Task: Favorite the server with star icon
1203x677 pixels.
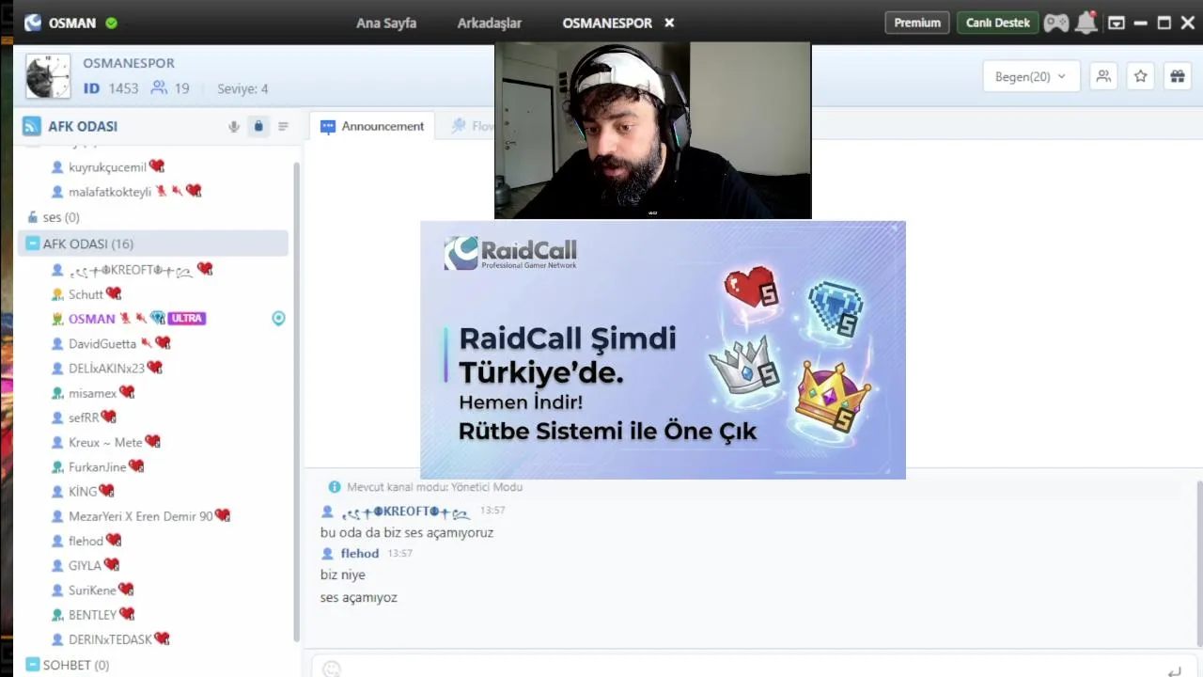Action: [1140, 76]
